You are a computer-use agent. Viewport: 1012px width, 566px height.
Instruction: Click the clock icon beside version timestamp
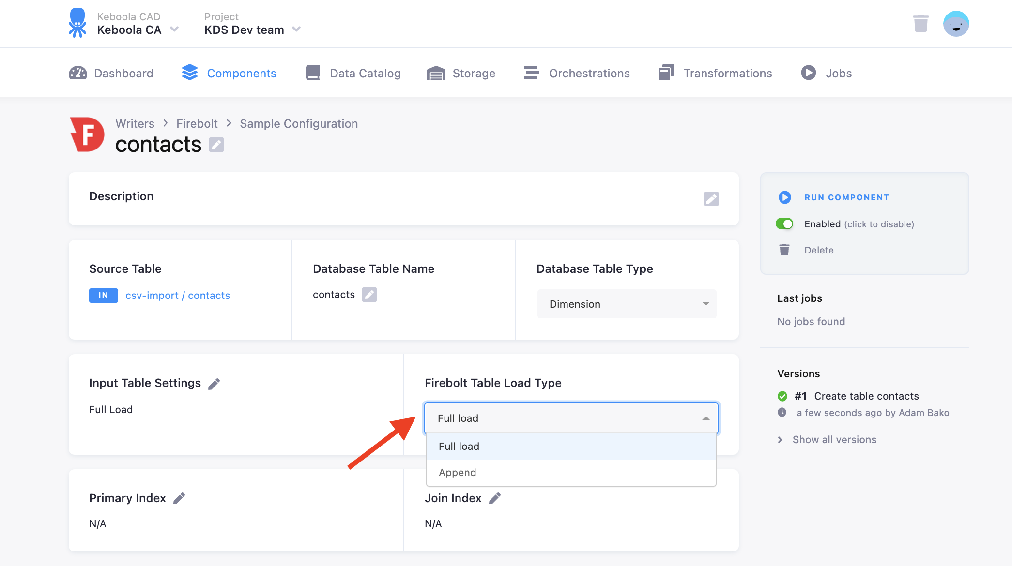(x=782, y=412)
